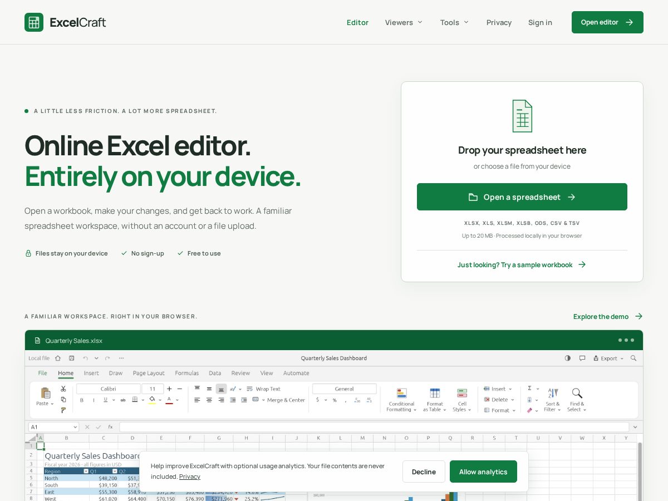Click the Decrease Decimal icon

(x=369, y=400)
